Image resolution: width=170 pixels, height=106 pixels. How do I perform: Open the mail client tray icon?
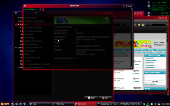159,104
